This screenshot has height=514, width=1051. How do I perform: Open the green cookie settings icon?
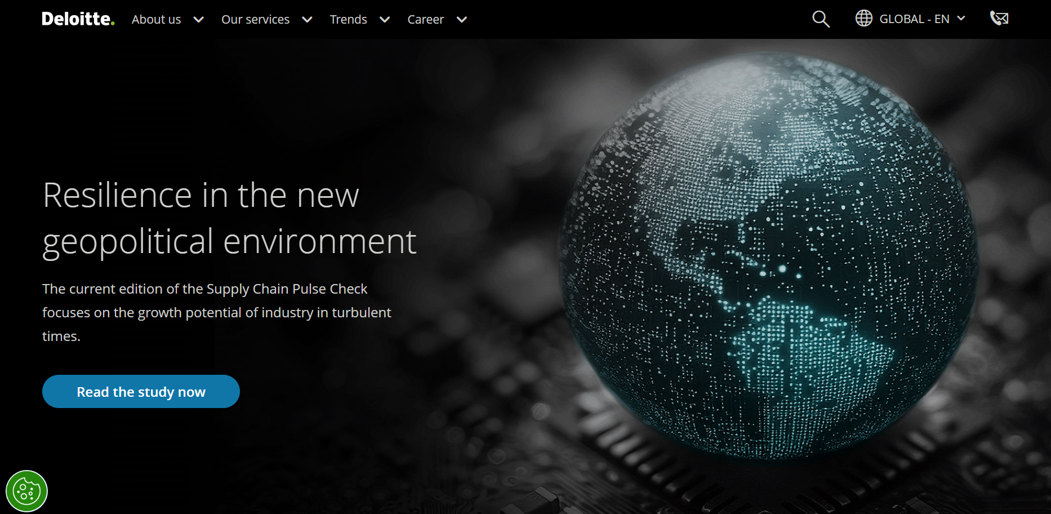(26, 491)
